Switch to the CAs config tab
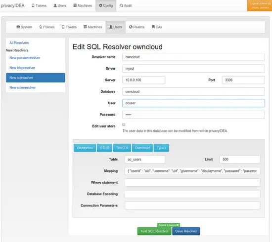 click(x=157, y=27)
